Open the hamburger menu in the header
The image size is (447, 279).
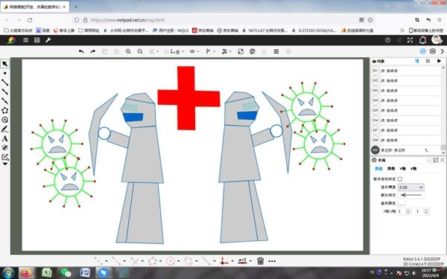25,40
